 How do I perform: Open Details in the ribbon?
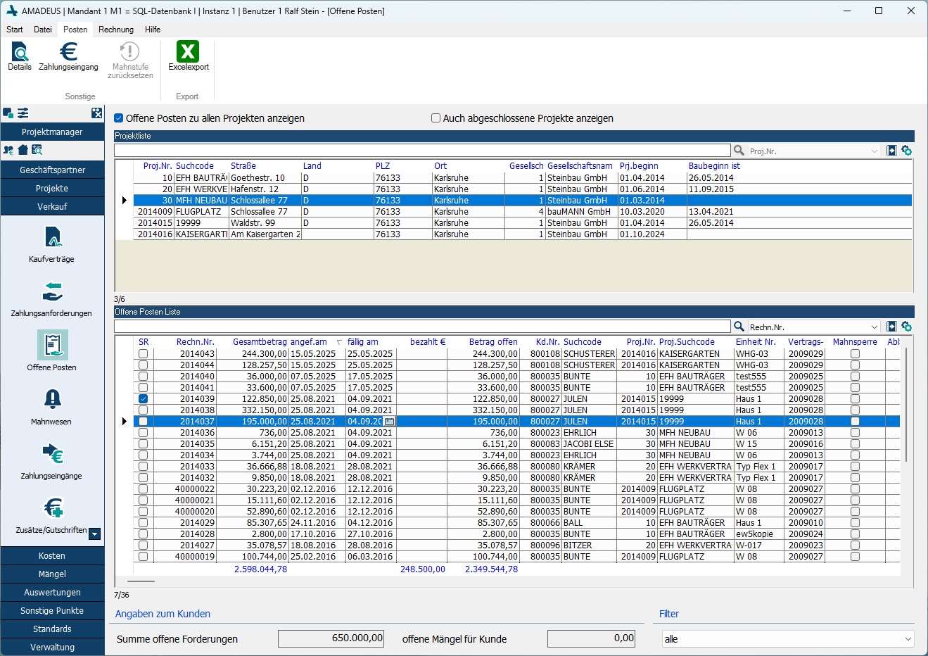click(20, 56)
